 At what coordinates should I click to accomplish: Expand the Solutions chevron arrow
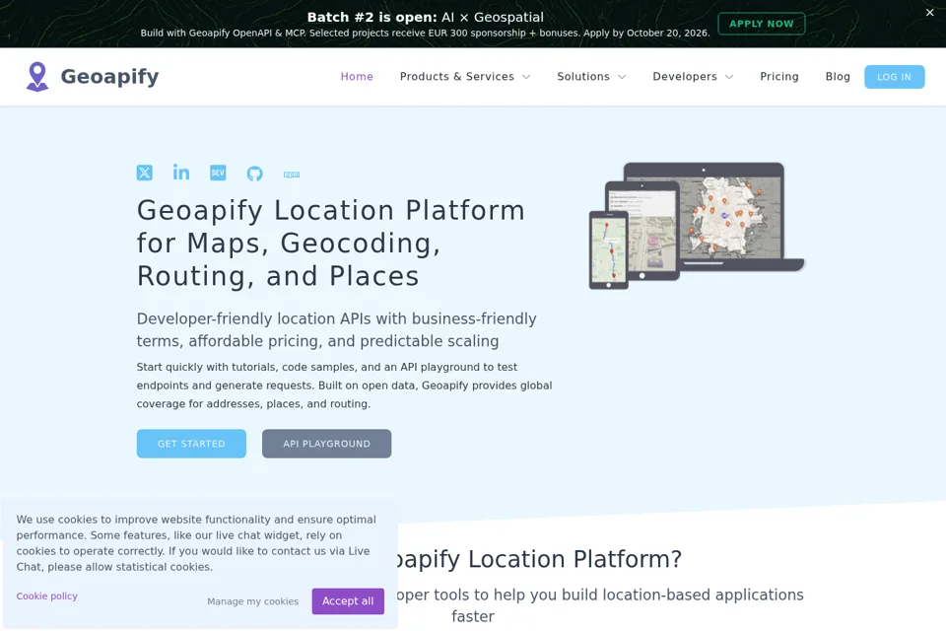(x=622, y=77)
